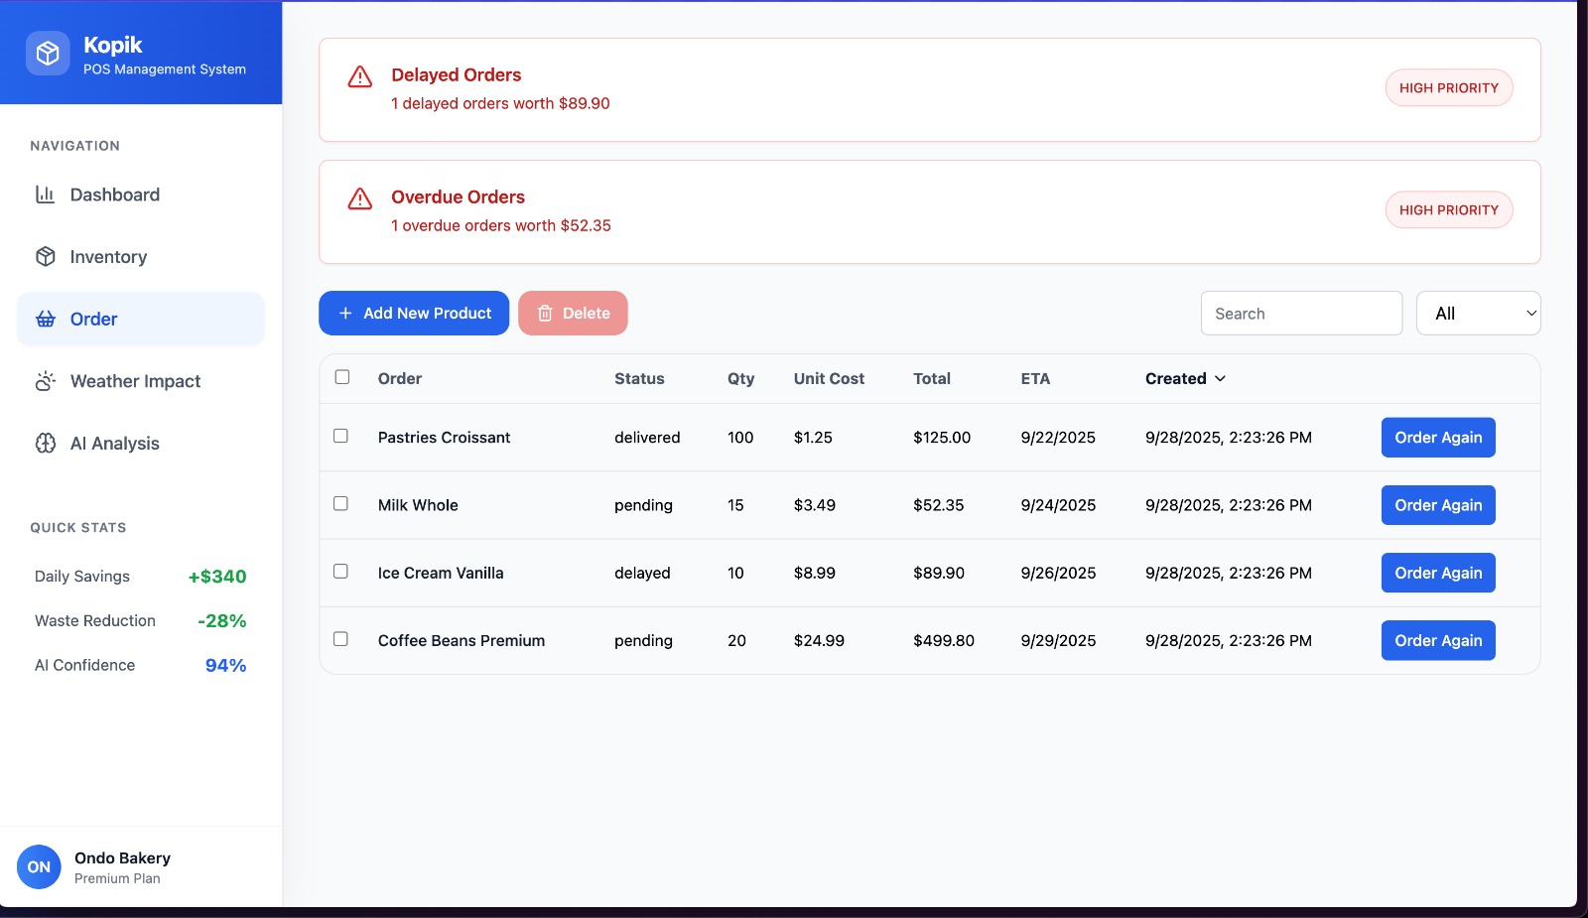Click the Delayed Orders alert title
This screenshot has height=918, width=1588.
point(456,75)
